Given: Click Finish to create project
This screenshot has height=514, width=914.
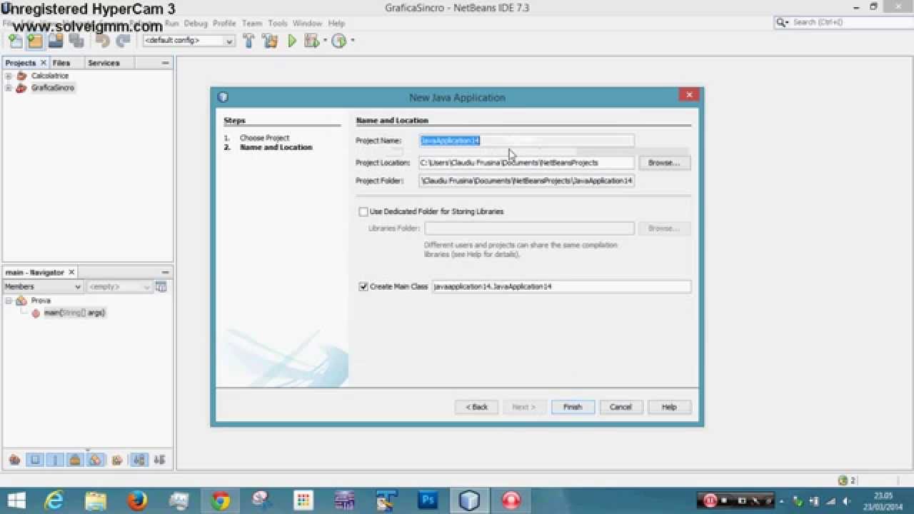Looking at the screenshot, I should [573, 407].
